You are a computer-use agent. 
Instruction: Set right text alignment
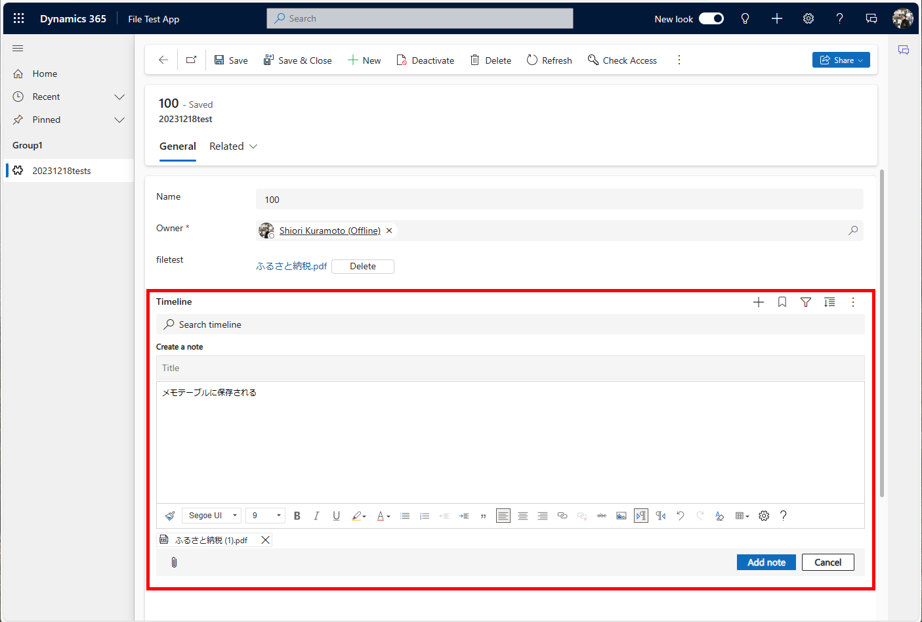tap(543, 516)
